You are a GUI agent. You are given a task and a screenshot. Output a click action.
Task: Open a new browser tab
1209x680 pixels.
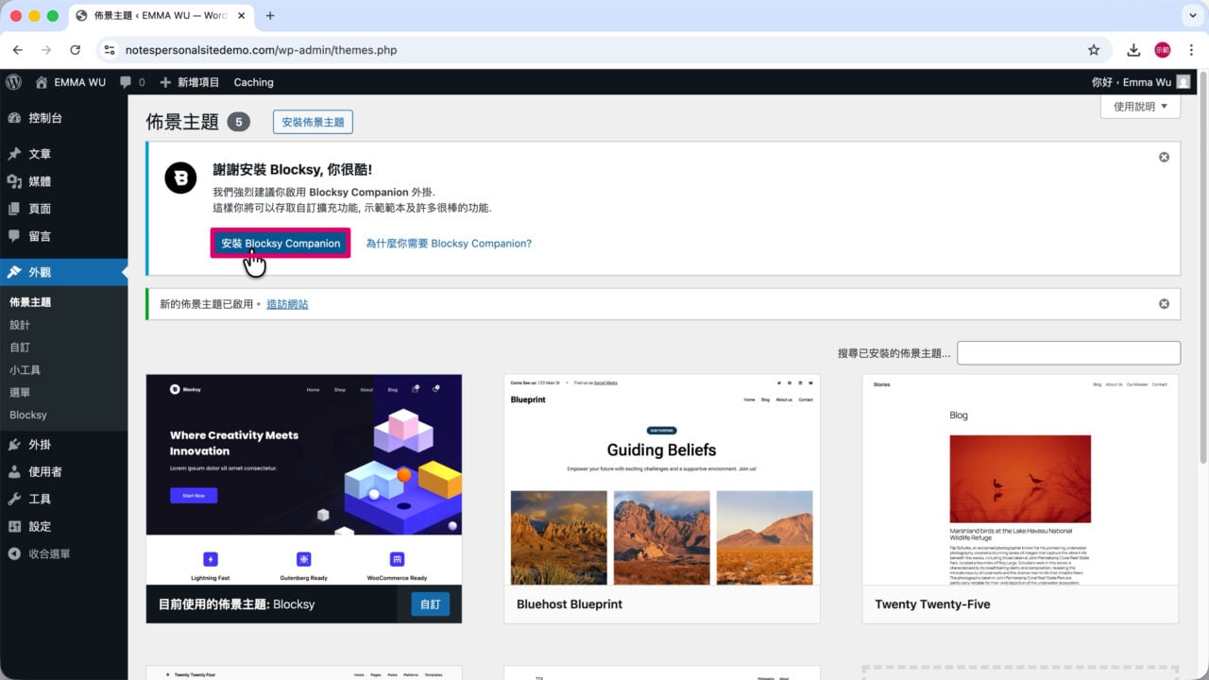tap(270, 16)
